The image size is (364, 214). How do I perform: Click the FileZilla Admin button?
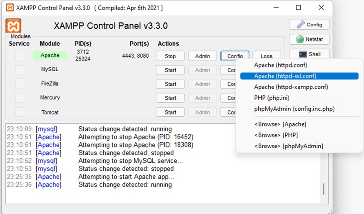click(202, 84)
